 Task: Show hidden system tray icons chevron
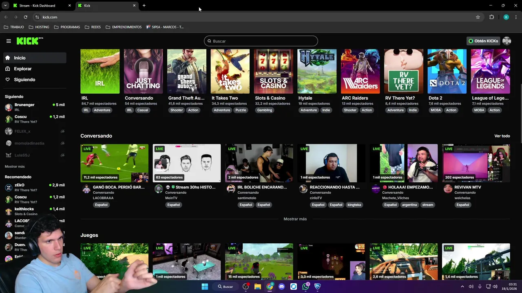[x=462, y=286]
